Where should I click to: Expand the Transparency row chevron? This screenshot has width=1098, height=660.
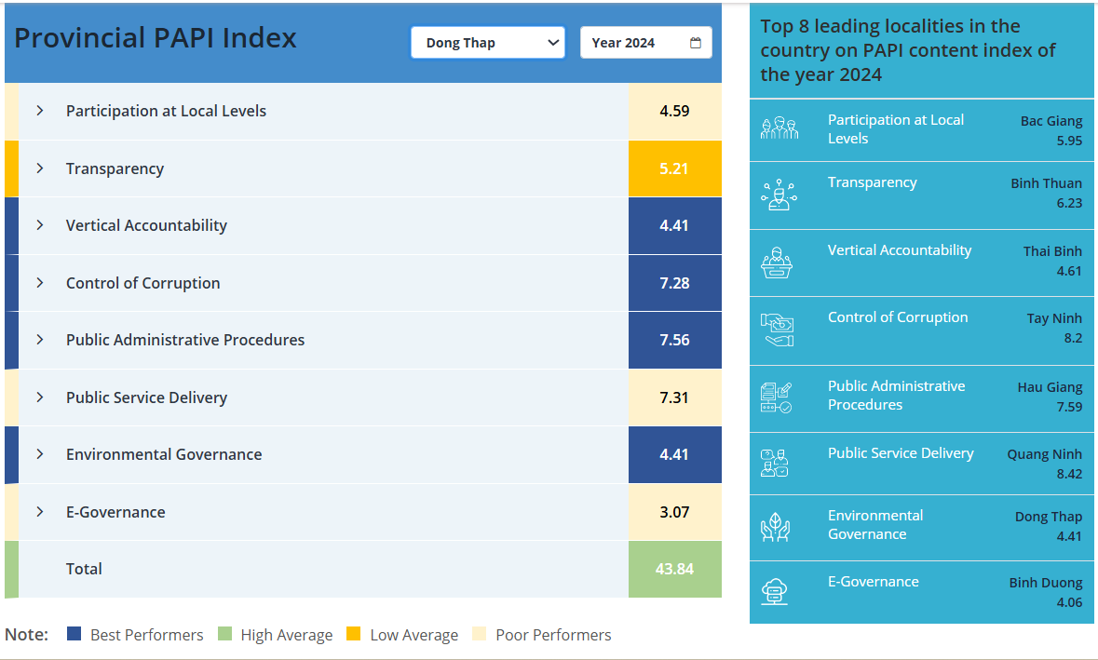click(40, 168)
